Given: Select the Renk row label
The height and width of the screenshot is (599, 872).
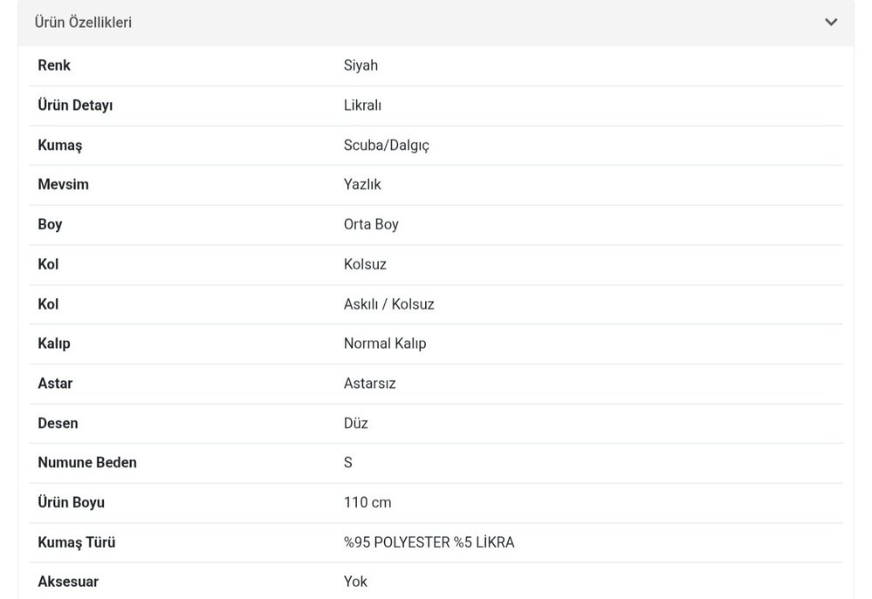Looking at the screenshot, I should [x=52, y=65].
